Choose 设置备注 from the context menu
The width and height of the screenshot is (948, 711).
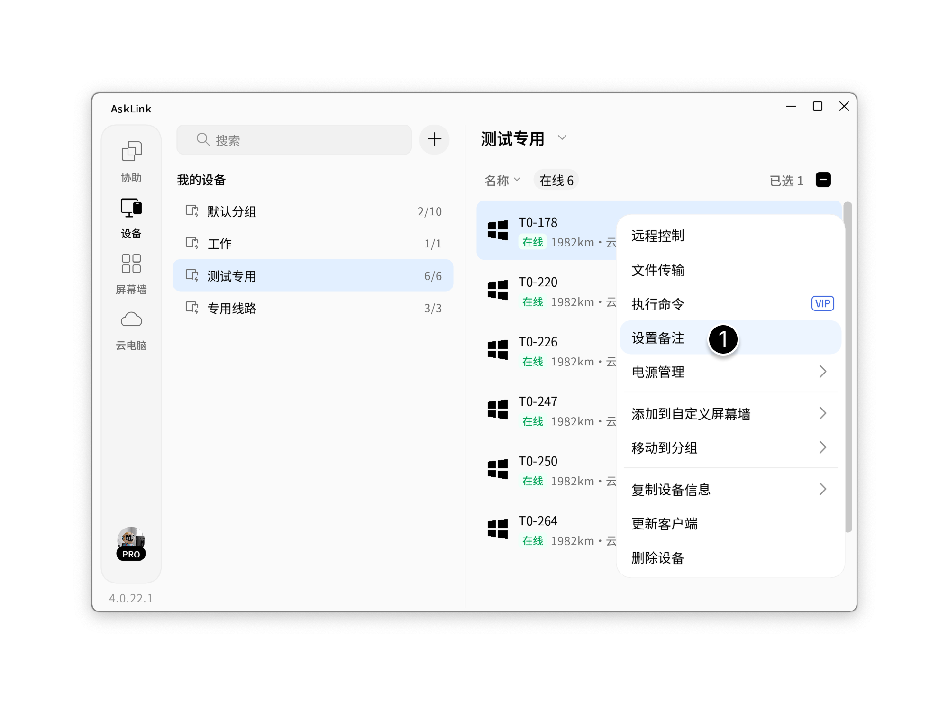658,338
